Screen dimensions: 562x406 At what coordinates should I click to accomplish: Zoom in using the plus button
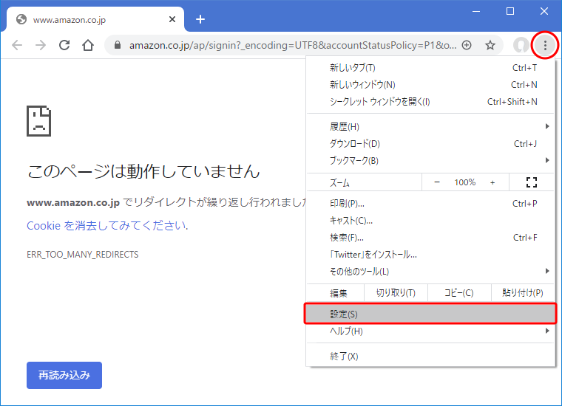493,182
